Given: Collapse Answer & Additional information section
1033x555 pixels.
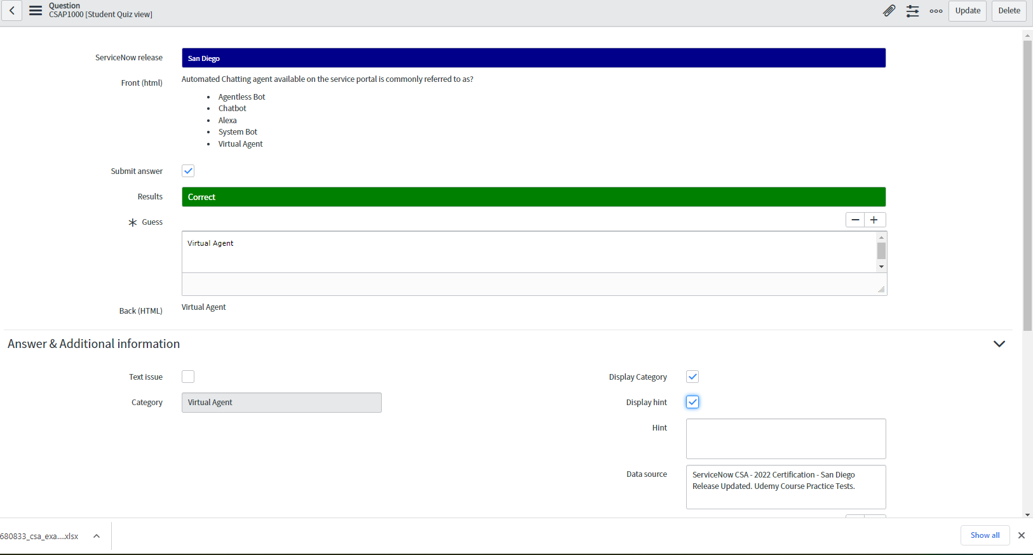Looking at the screenshot, I should [999, 344].
